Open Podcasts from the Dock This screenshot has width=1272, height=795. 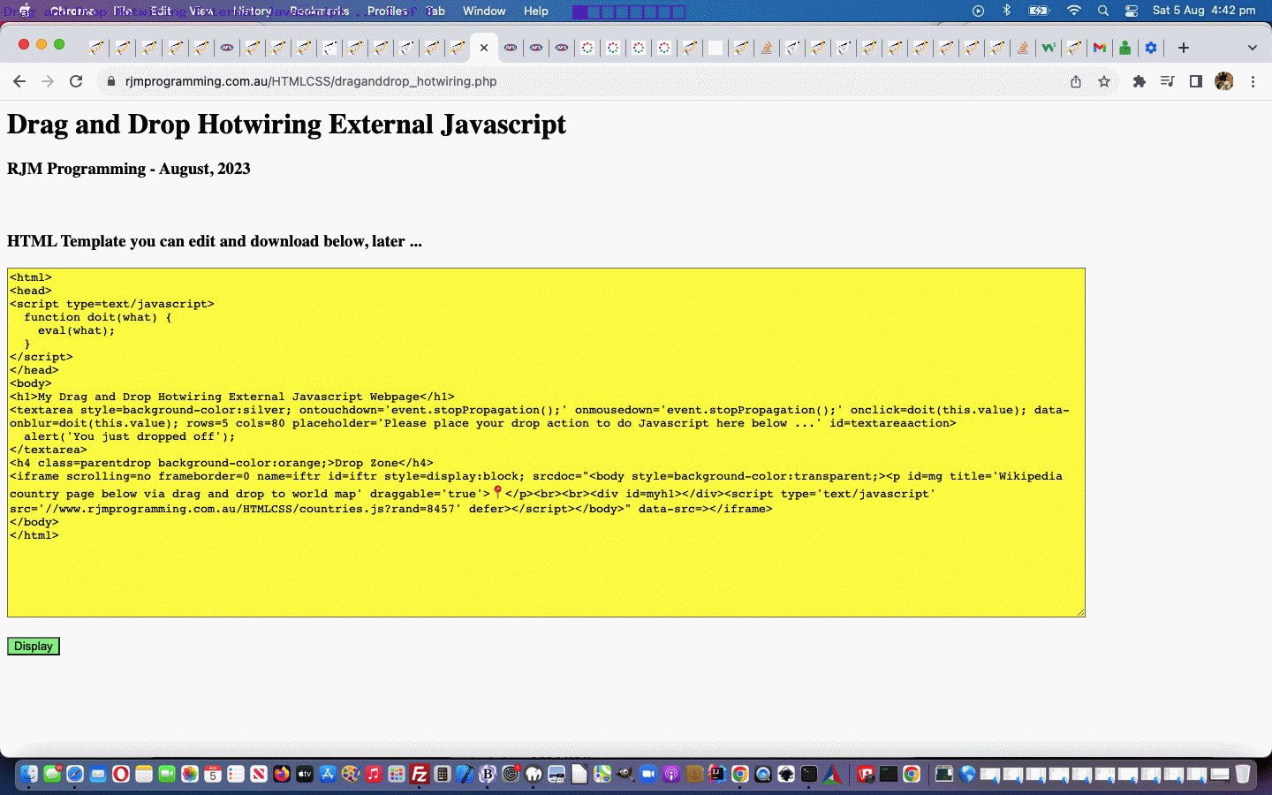(x=671, y=775)
